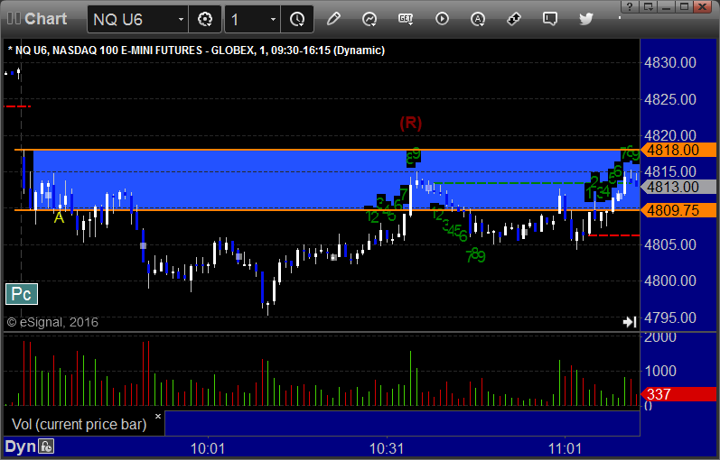Viewport: 720px width, 460px height.
Task: Click the fx icon next to Dyn
Action: pos(46,446)
